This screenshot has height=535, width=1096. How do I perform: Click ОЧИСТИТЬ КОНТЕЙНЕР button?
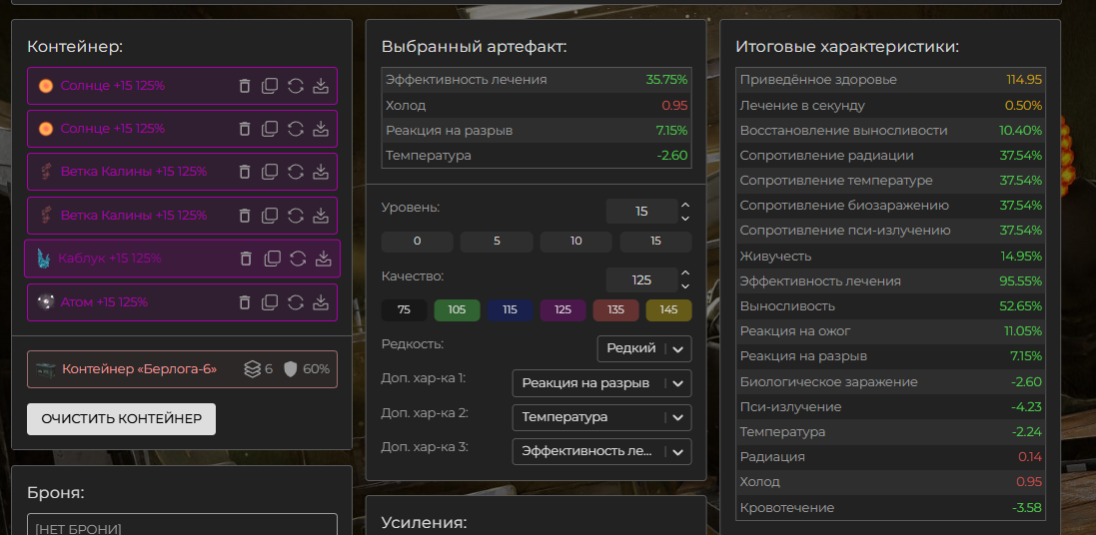[x=121, y=419]
